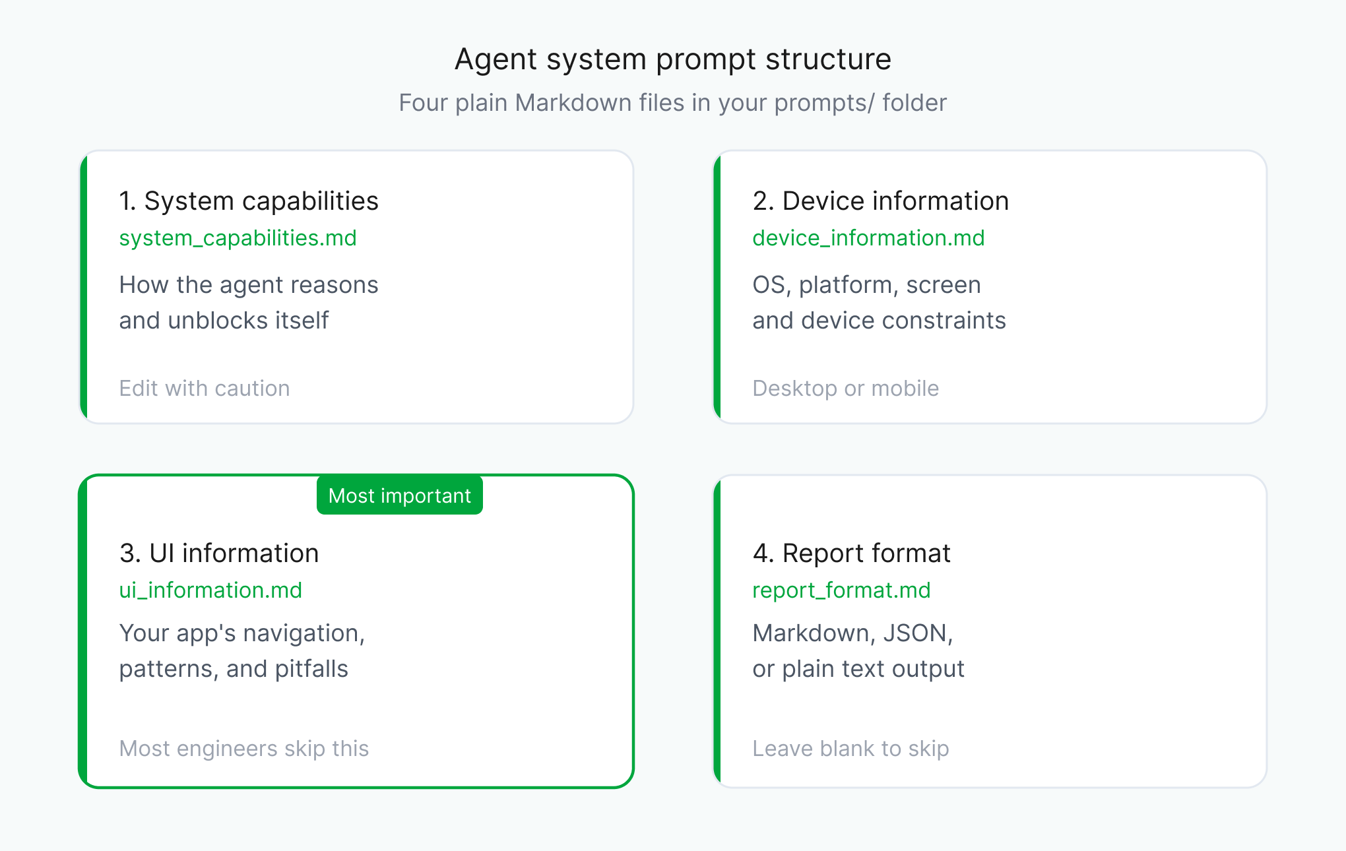Click 'Markdown, JSON, or plain text output'
Viewport: 1346px width, 851px height.
tap(858, 651)
